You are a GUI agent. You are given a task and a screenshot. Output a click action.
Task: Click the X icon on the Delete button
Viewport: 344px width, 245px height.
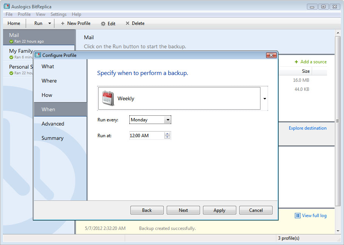(127, 23)
